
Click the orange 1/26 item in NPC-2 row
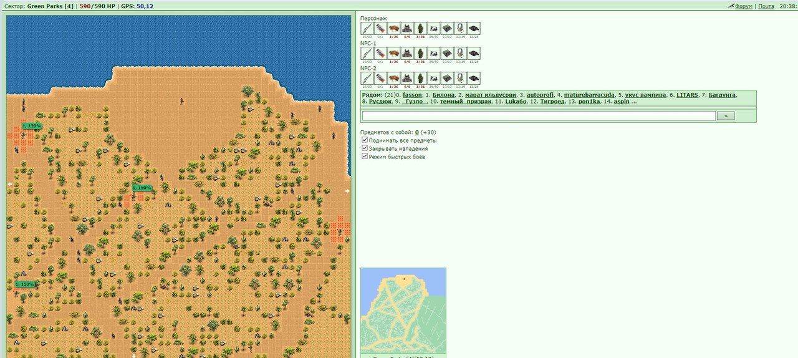click(393, 78)
